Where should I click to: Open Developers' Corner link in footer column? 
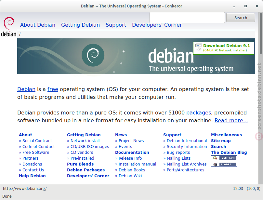[x=88, y=176]
